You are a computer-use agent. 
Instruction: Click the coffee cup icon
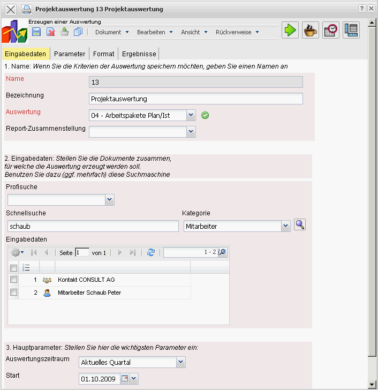[310, 31]
